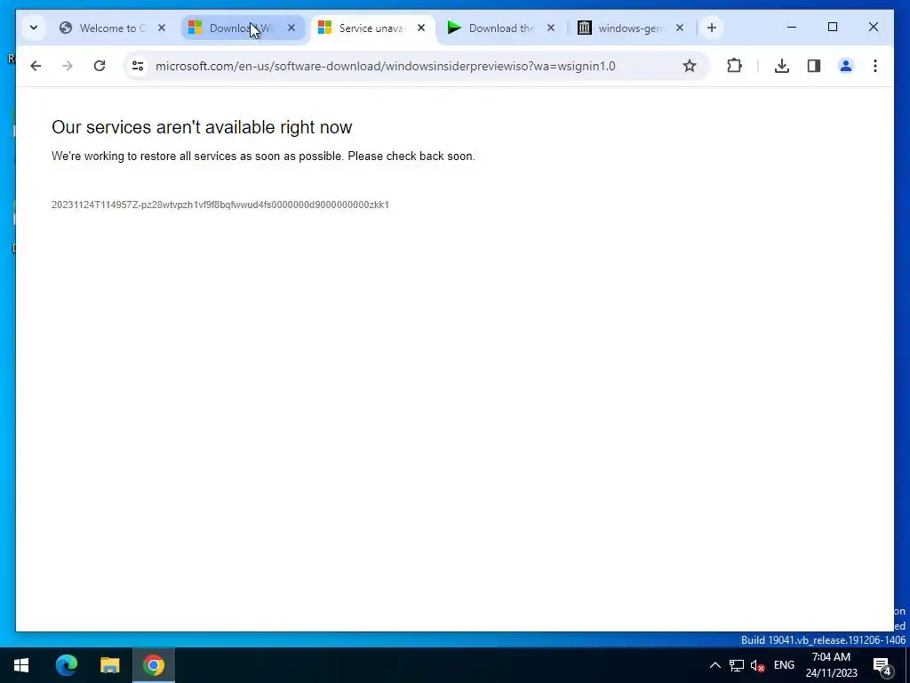
Task: Close the Chrome window
Action: click(873, 28)
